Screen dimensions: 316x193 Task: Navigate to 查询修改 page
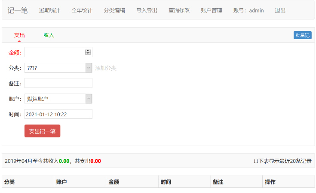coord(179,10)
